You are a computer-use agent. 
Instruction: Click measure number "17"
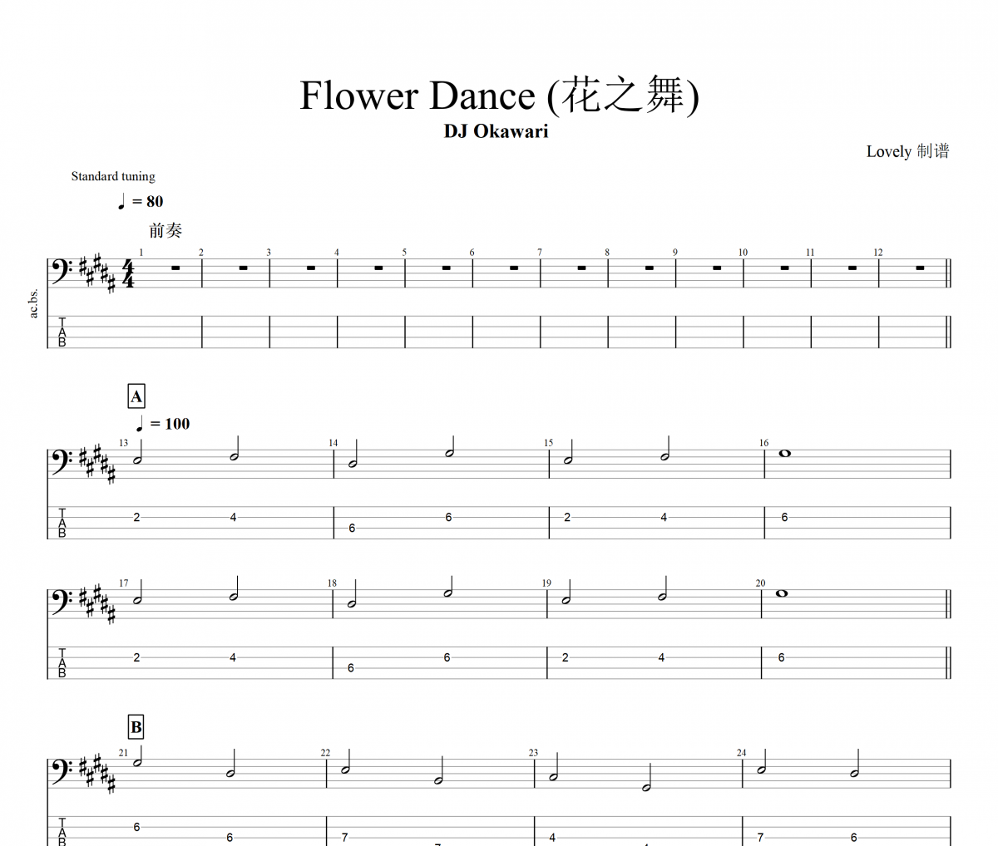pos(123,583)
